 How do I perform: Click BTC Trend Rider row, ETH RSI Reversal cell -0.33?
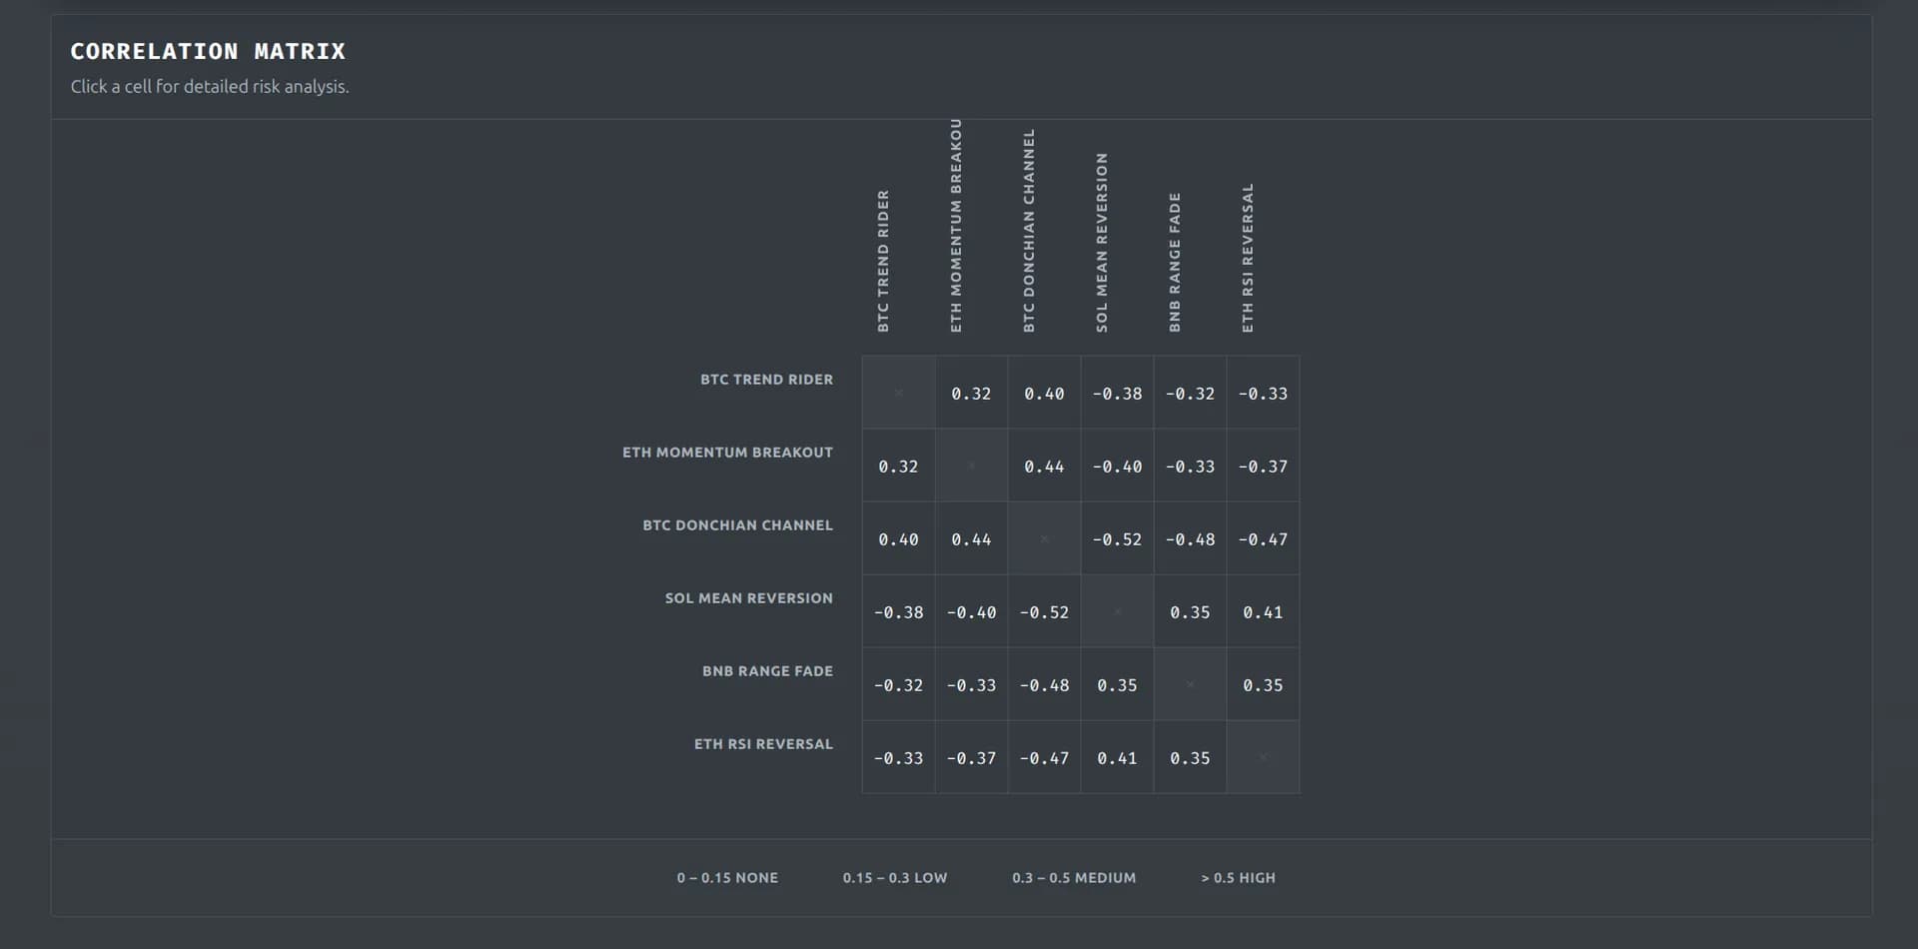point(1263,393)
